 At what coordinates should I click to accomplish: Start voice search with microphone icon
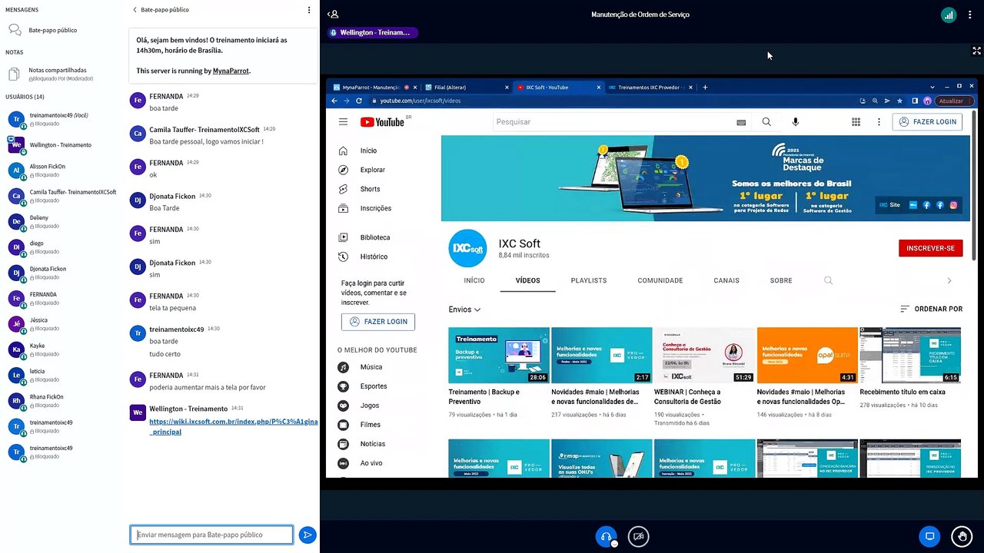pyautogui.click(x=796, y=121)
